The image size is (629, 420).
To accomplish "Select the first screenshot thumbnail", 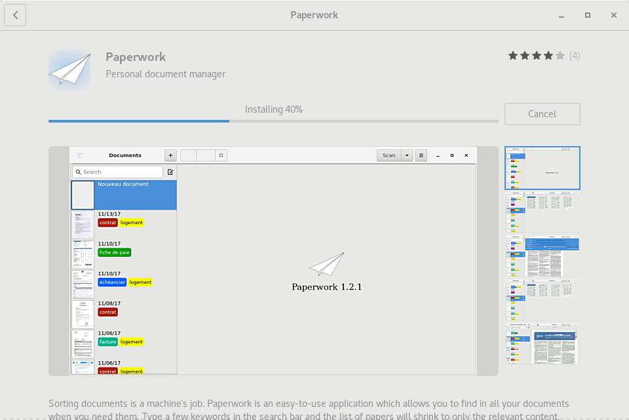I will pos(543,168).
